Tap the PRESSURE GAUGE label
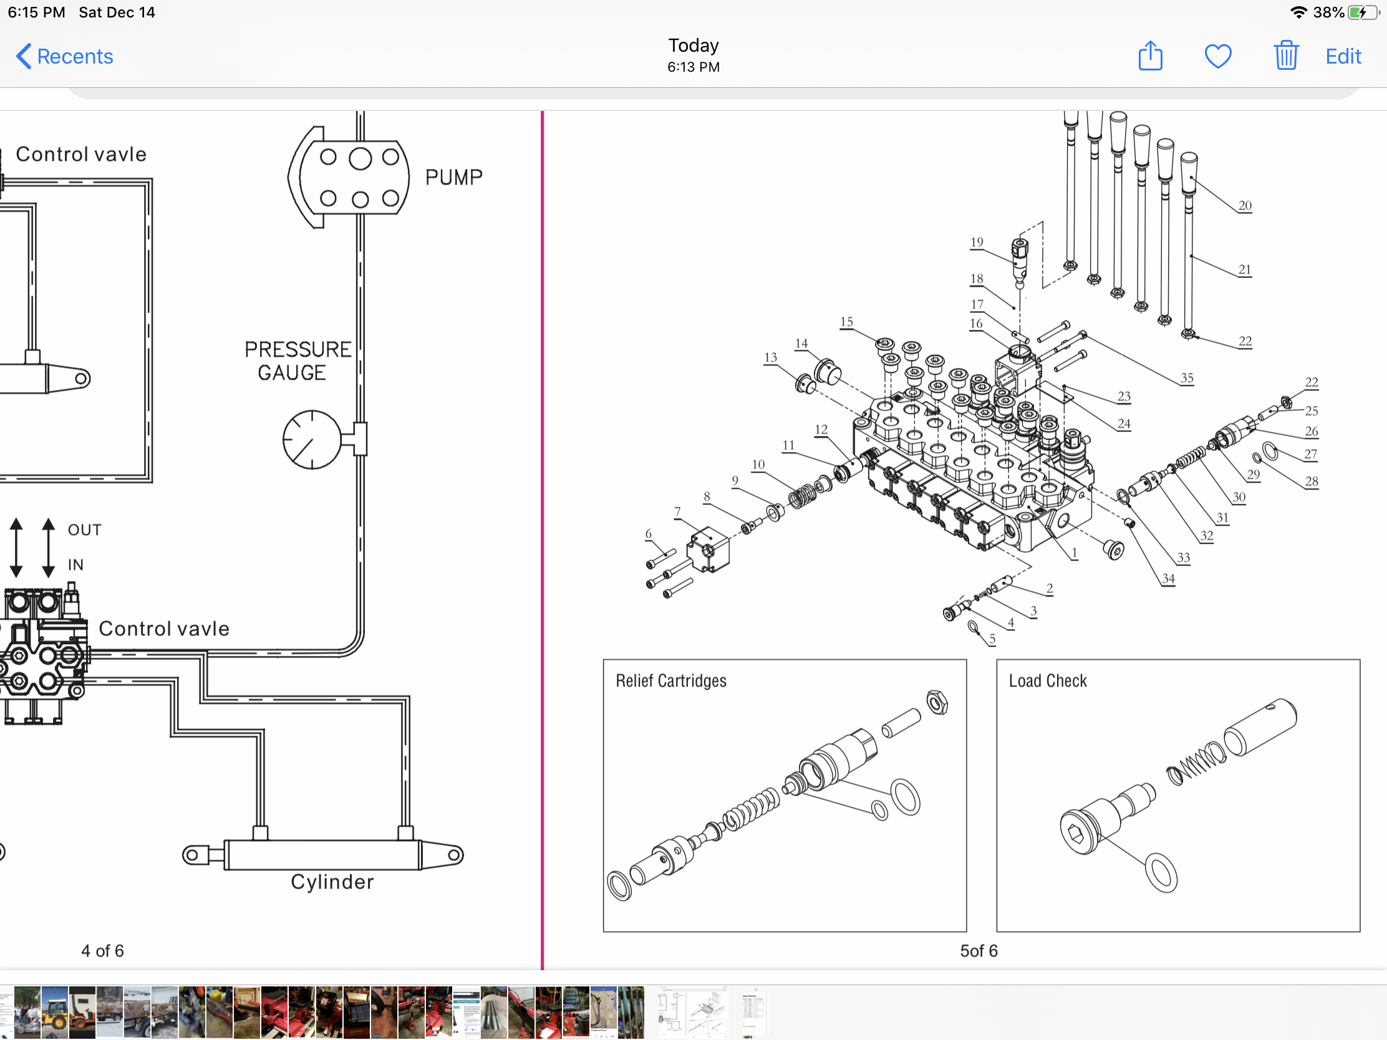The height and width of the screenshot is (1040, 1387). (x=298, y=360)
